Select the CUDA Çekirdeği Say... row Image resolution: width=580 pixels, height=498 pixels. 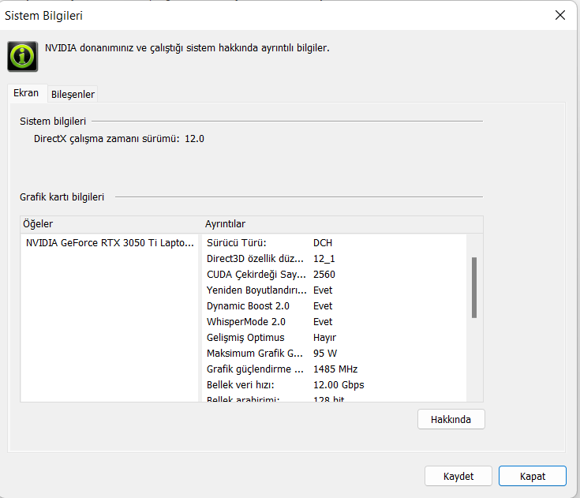[335, 275]
